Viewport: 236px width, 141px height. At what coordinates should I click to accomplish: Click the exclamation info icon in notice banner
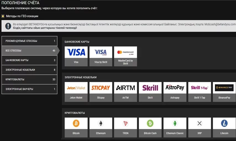8,26
